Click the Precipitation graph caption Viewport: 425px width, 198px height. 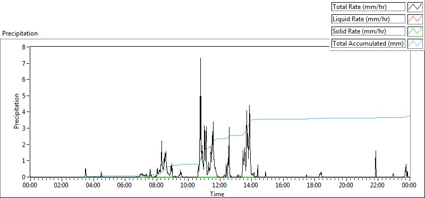[x=20, y=33]
